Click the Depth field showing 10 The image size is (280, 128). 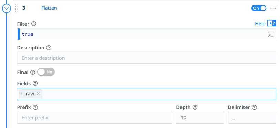point(200,117)
